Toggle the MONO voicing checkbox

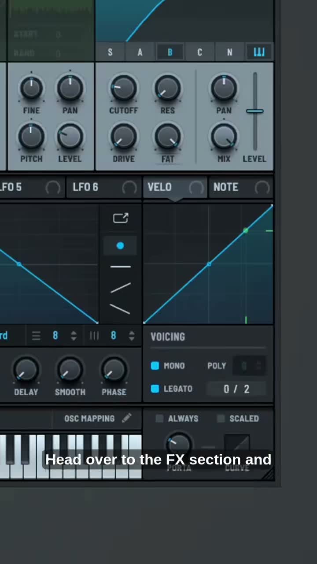click(155, 366)
